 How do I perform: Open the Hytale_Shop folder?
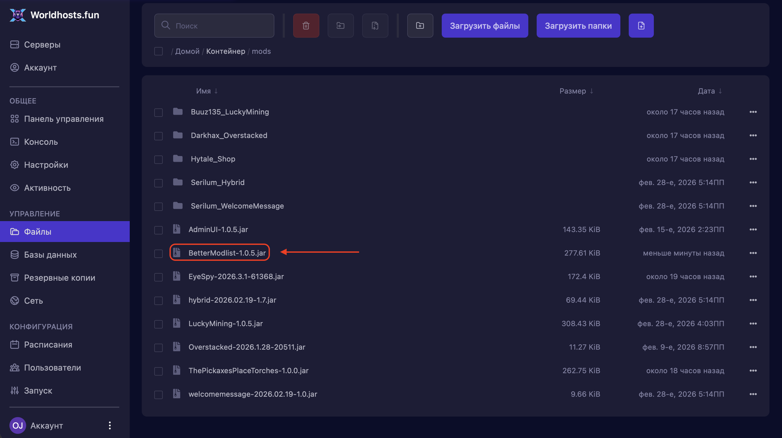click(x=213, y=159)
